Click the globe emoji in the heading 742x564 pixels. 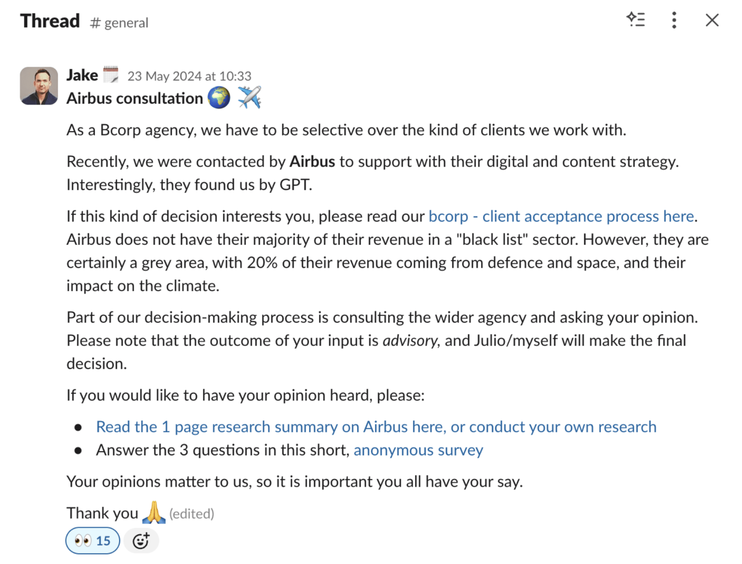click(219, 98)
